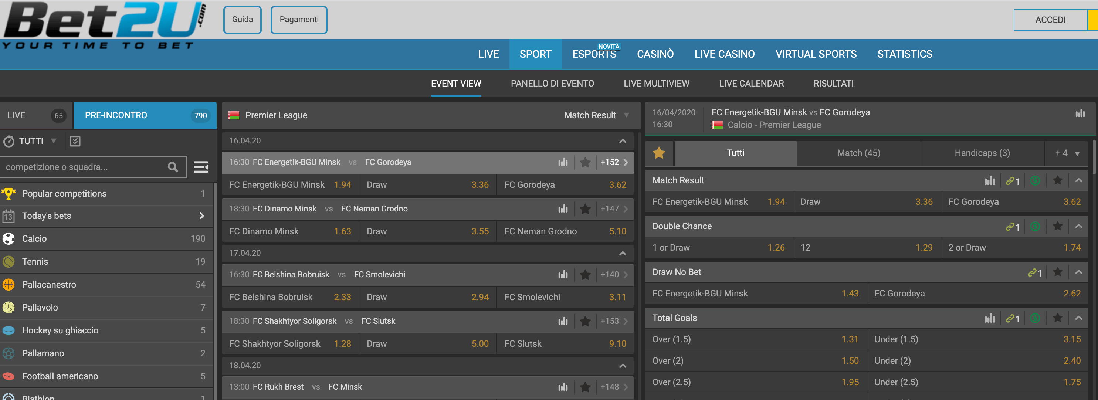
Task: Go to CASINÒ section
Action: (x=655, y=54)
